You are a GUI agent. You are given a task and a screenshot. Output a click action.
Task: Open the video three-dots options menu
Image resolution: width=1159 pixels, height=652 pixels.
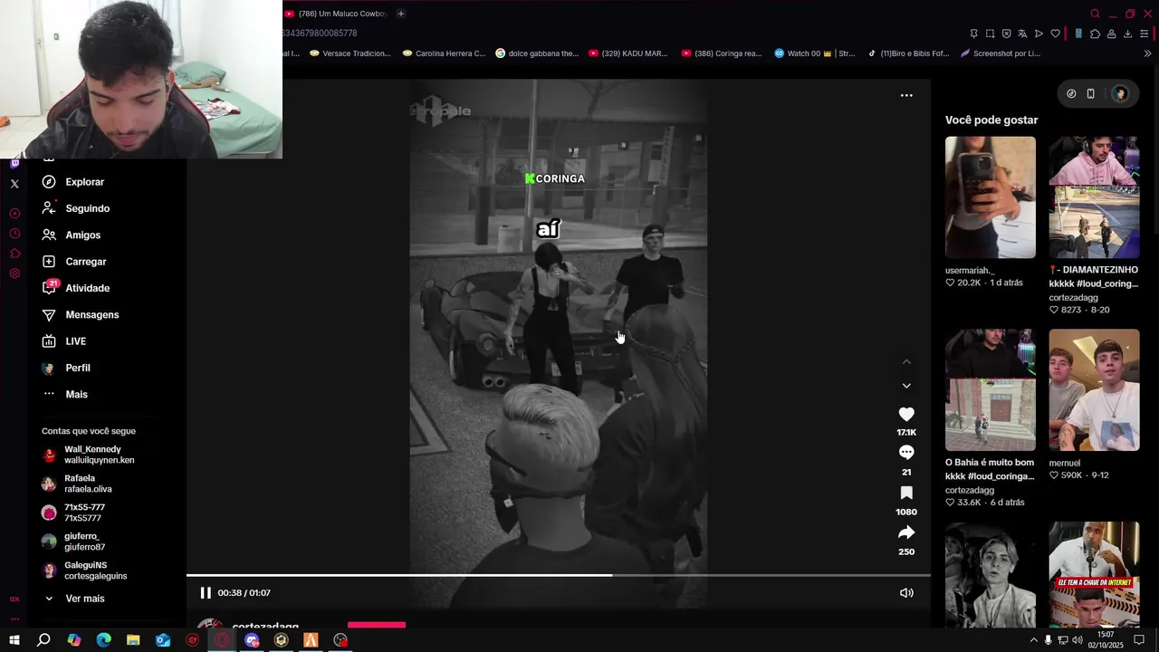click(x=906, y=95)
